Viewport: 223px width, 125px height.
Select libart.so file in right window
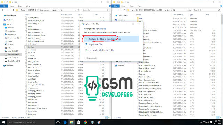(x=142, y=74)
